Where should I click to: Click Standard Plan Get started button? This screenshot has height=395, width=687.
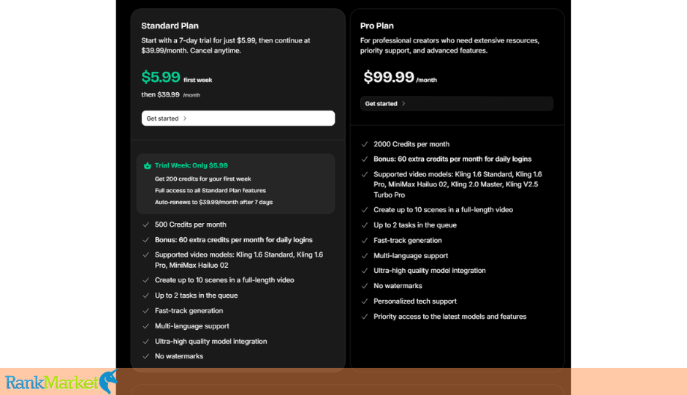click(x=238, y=118)
